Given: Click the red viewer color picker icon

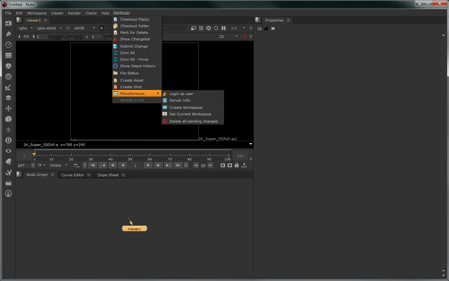Looking at the screenshot, I should tap(245, 37).
